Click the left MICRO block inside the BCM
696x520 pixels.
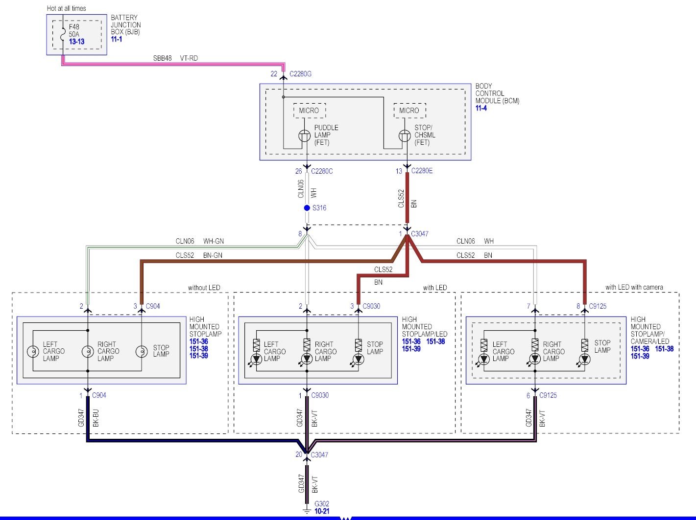[309, 111]
